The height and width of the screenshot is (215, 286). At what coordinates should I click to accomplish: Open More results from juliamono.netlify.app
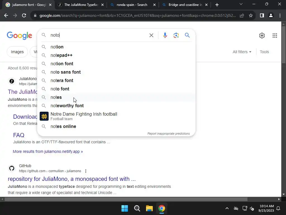48,151
